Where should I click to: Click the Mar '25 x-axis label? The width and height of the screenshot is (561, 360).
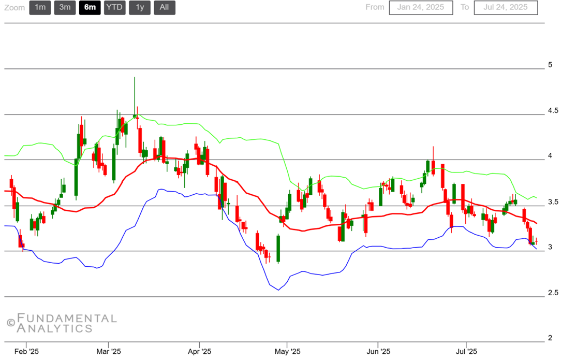(x=109, y=351)
